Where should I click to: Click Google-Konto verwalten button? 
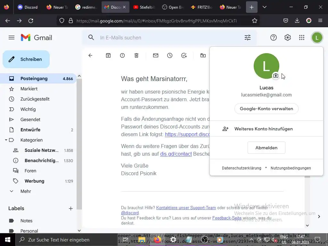pyautogui.click(x=266, y=109)
